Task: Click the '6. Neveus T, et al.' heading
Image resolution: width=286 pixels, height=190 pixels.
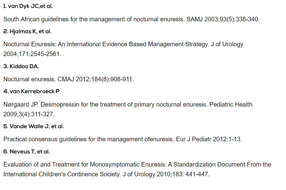Action: pyautogui.click(x=26, y=152)
